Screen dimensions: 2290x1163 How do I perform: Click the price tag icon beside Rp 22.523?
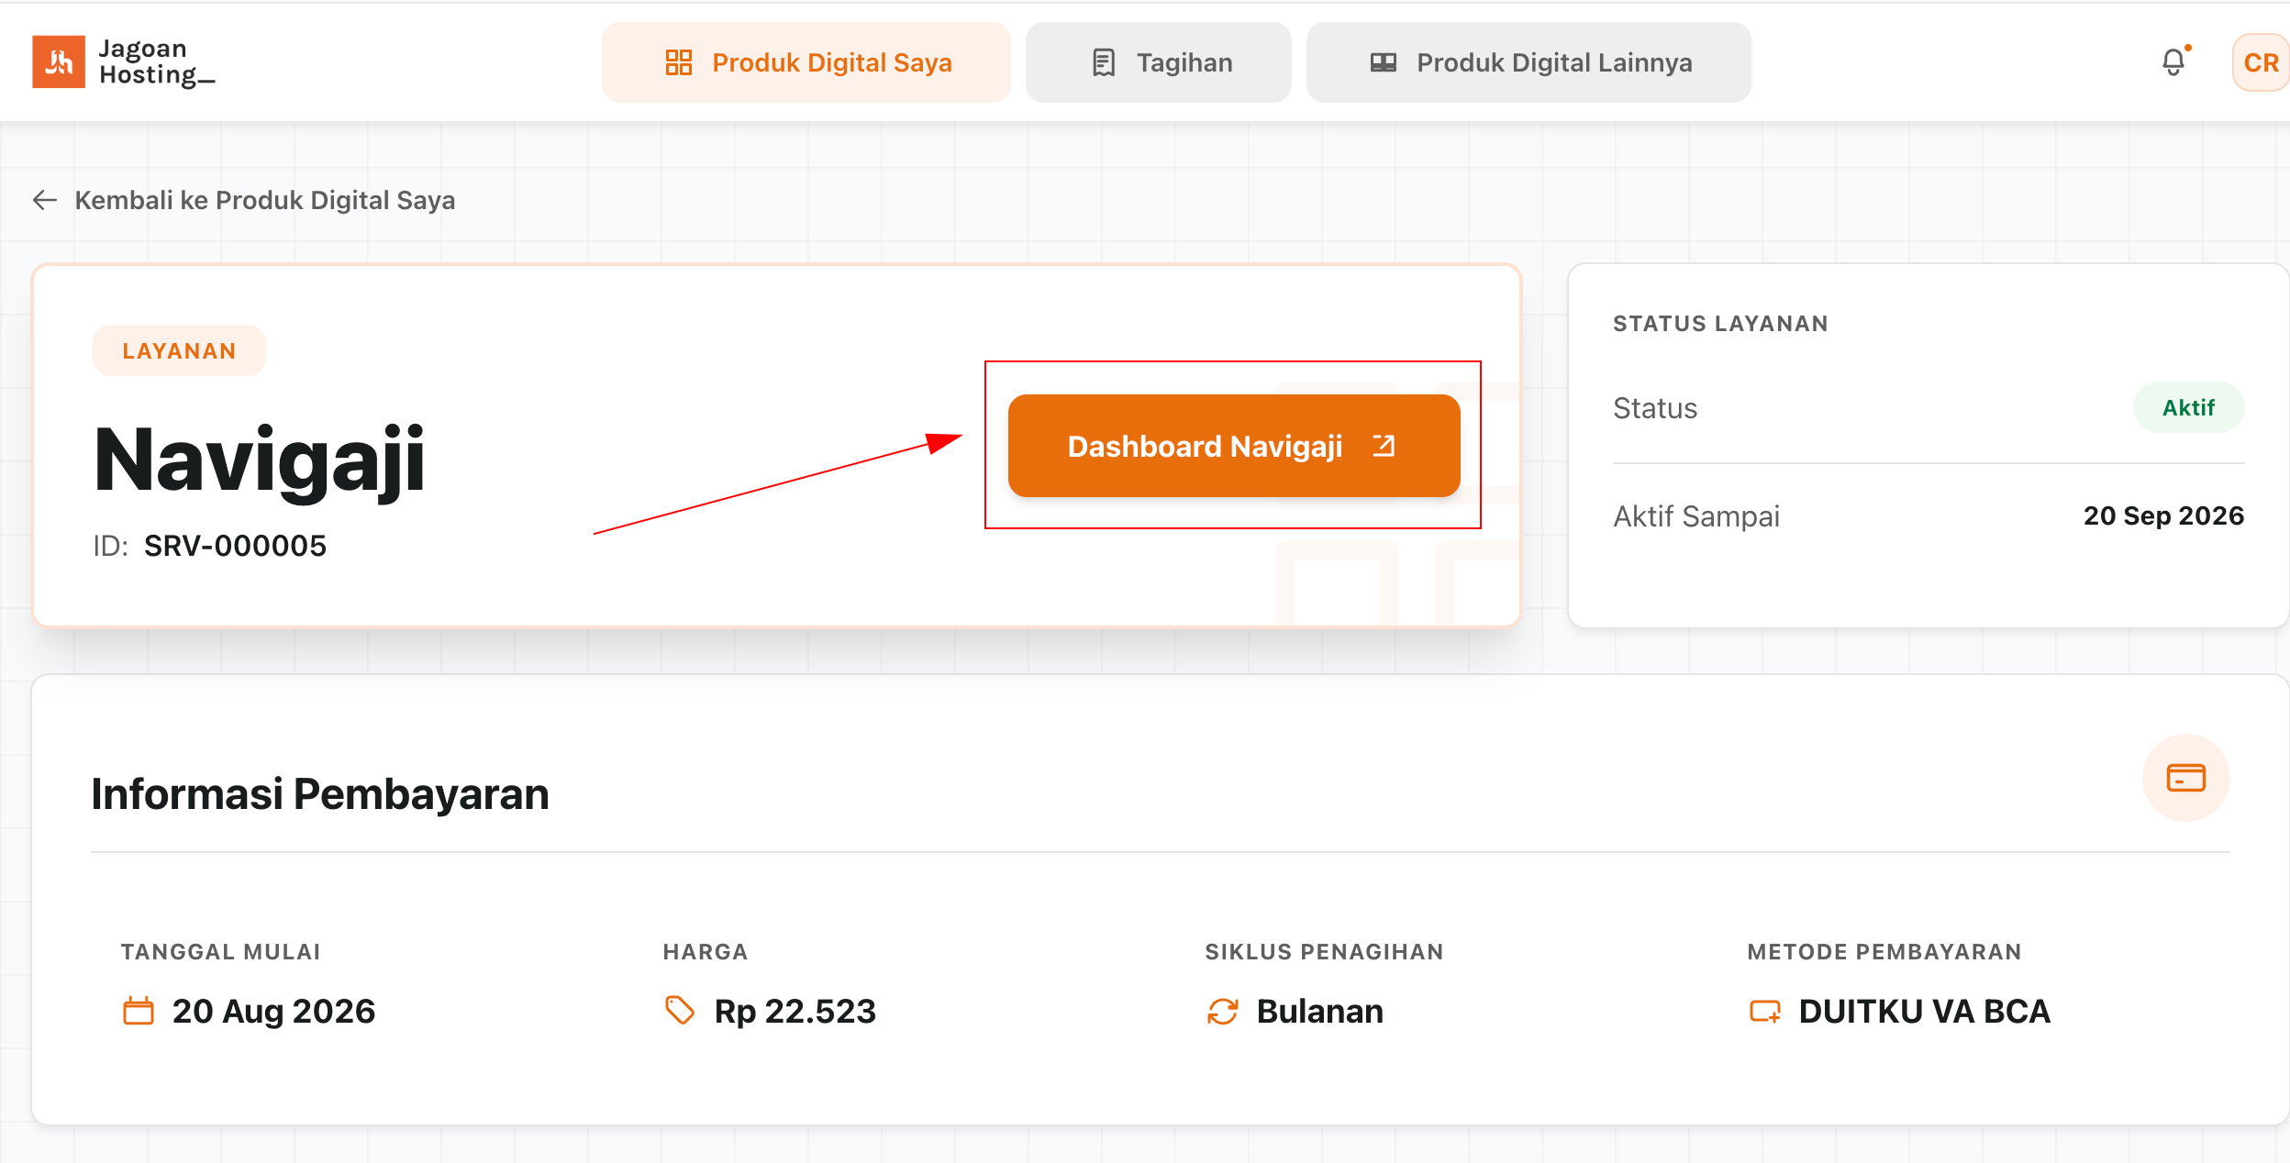680,1011
